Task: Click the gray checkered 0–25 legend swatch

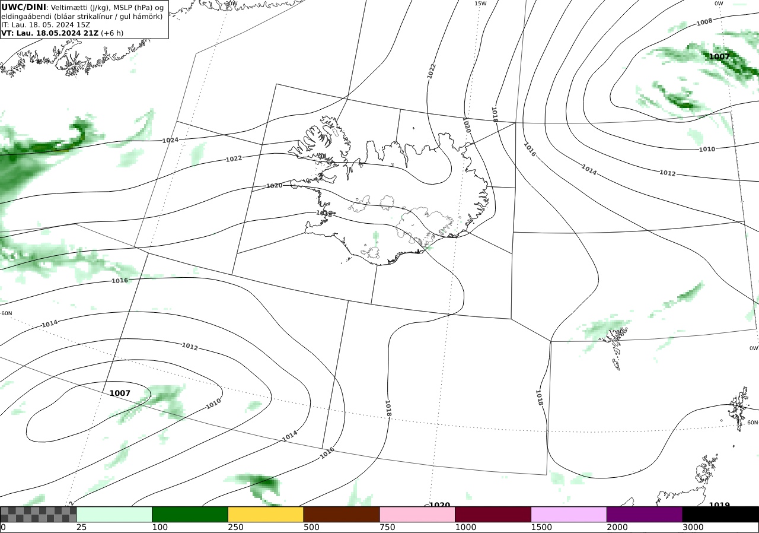Action: (38, 514)
